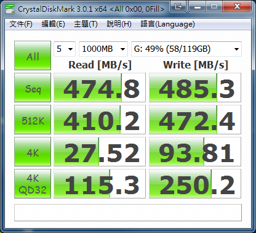Click the 4K read result 27.52
Image resolution: width=256 pixels, height=233 pixels.
click(x=100, y=152)
